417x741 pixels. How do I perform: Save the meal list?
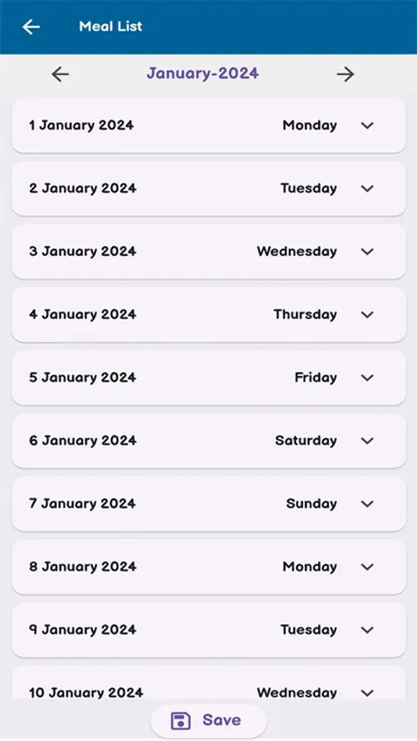coord(209,720)
